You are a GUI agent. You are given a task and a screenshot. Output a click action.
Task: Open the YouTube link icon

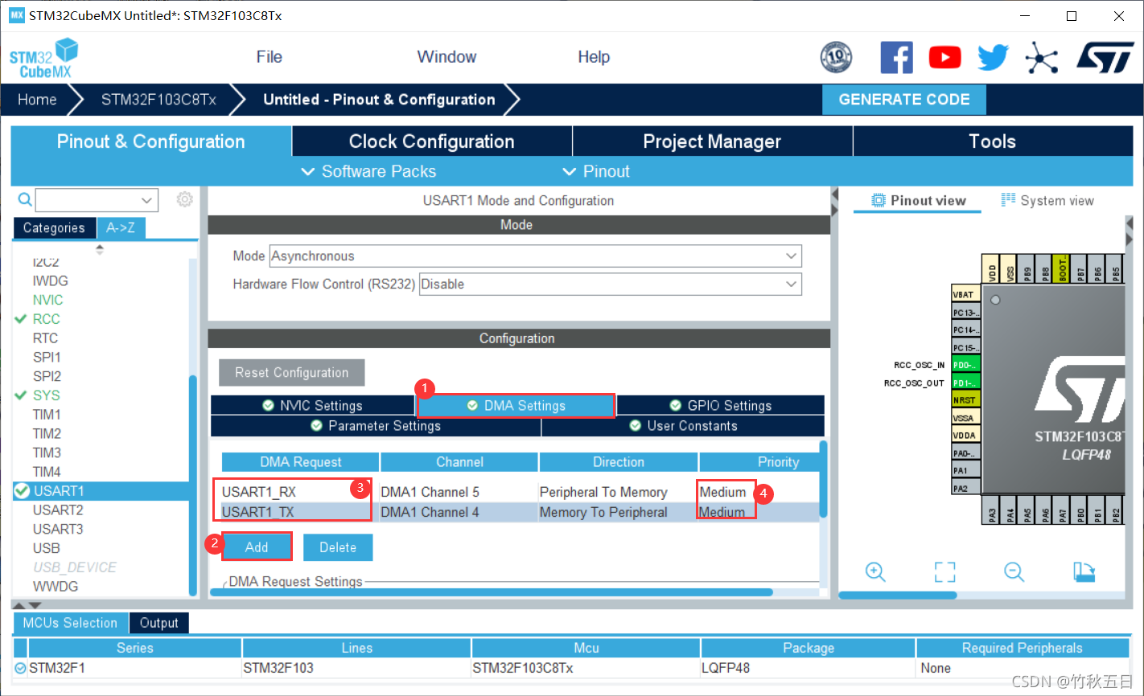tap(944, 57)
